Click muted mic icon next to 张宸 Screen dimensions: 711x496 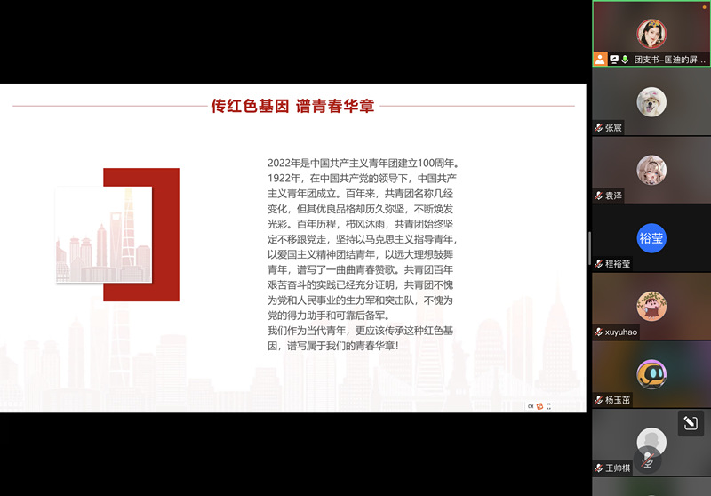599,128
